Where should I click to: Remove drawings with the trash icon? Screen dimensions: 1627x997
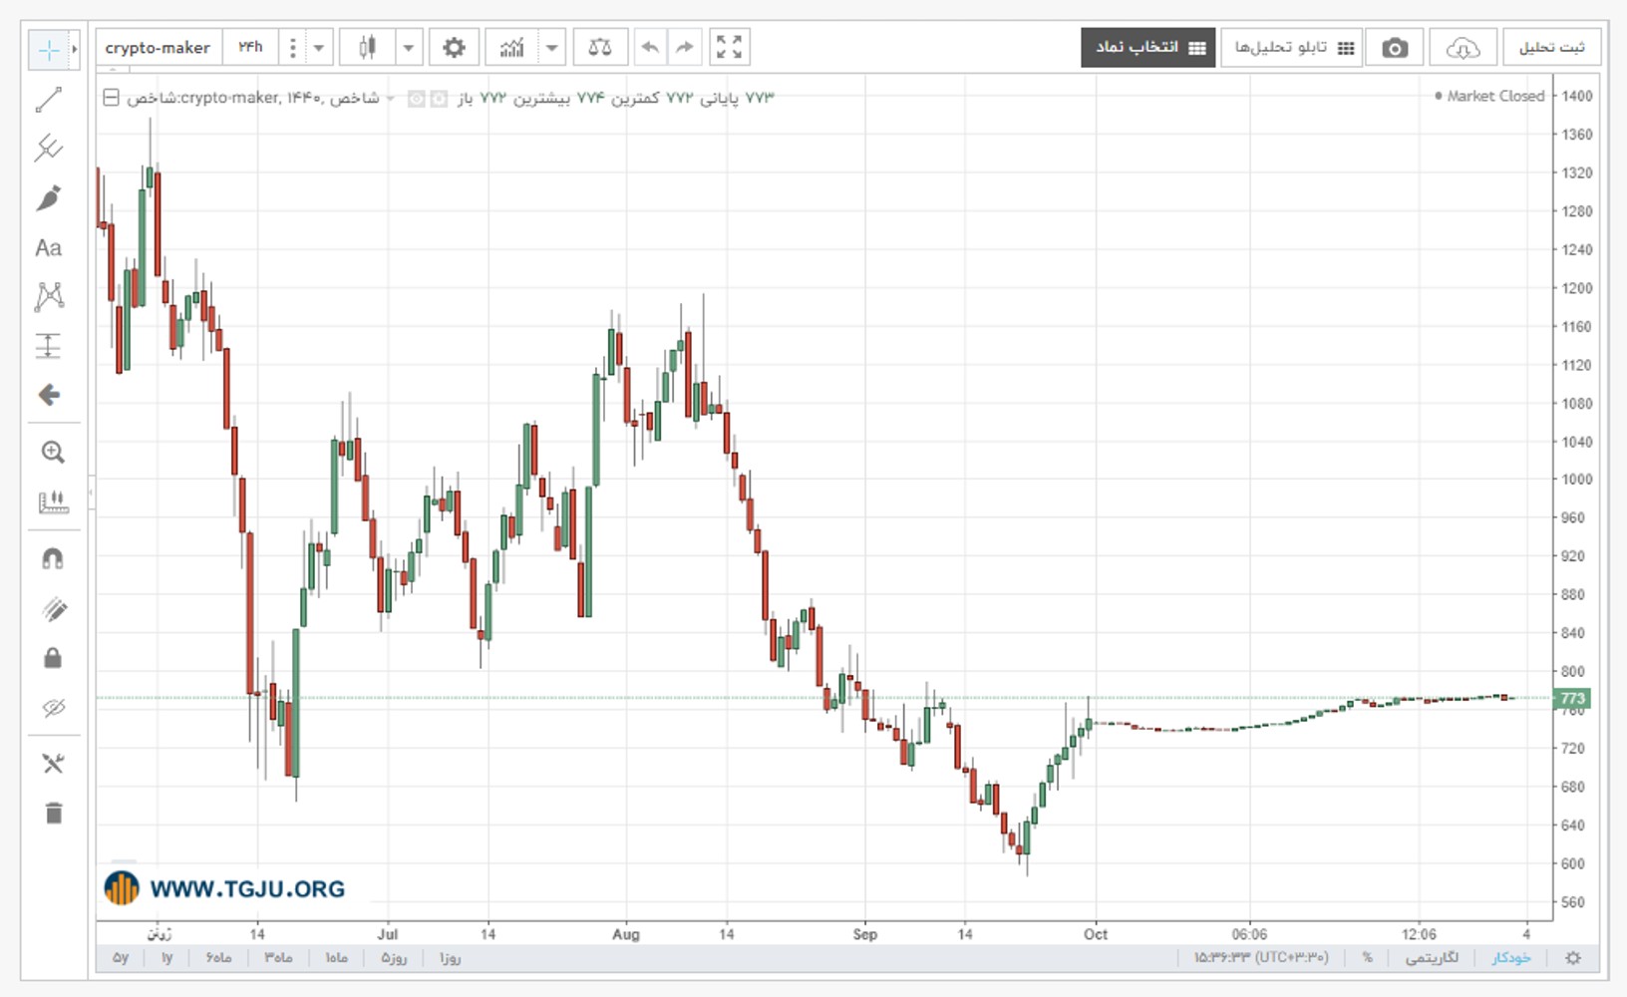pyautogui.click(x=53, y=814)
